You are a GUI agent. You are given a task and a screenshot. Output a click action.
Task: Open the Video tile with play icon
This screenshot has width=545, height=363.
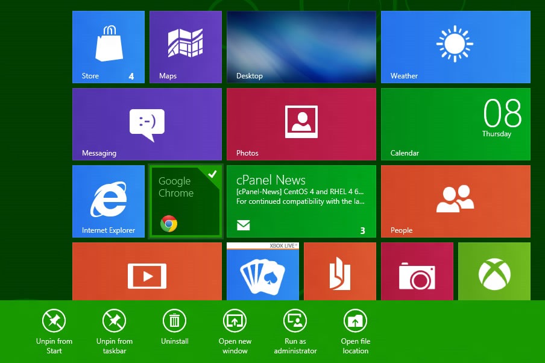coord(147,273)
